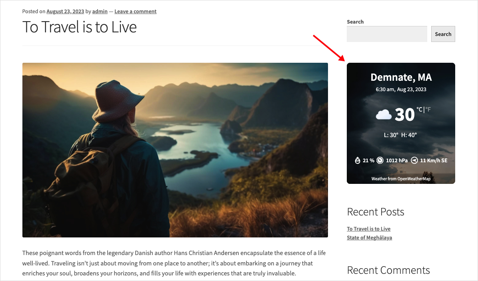Viewport: 478px width, 281px height.
Task: Open the admin author link
Action: (100, 11)
